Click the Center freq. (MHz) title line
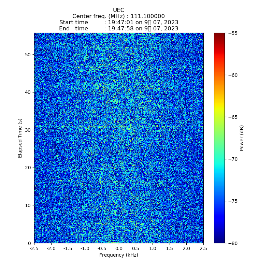 pos(118,16)
